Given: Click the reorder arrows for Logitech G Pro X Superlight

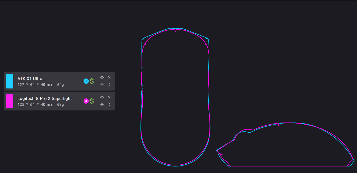Looking at the screenshot, I should coord(109,104).
